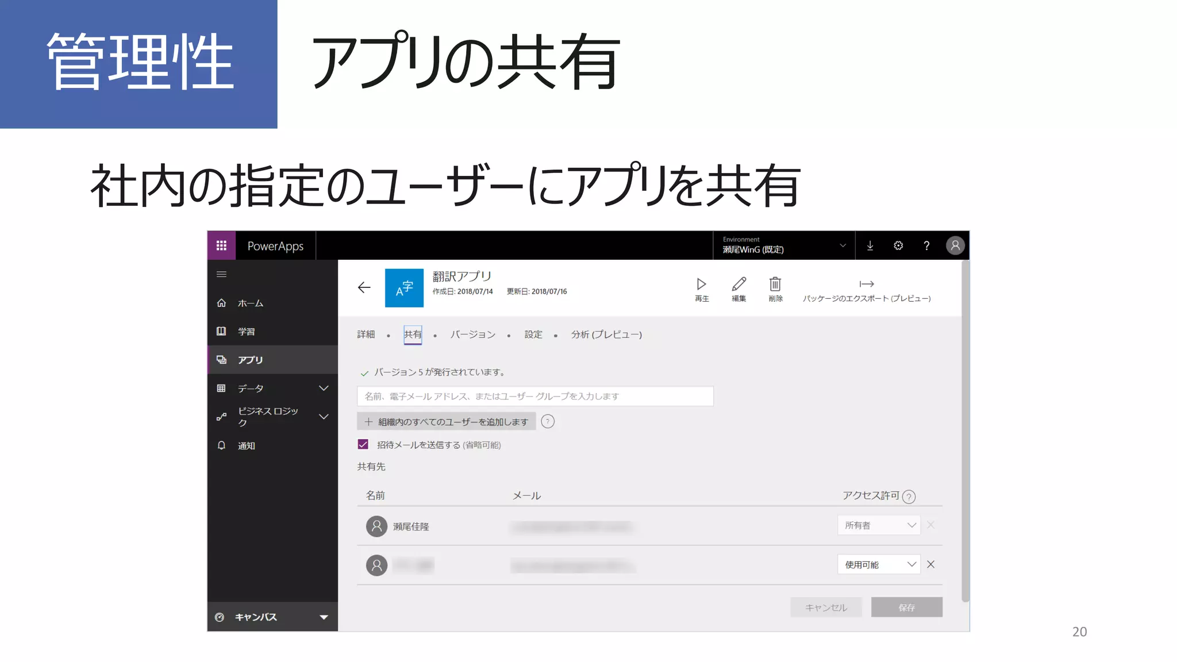
Task: Expand the データ section chevron
Action: 324,388
